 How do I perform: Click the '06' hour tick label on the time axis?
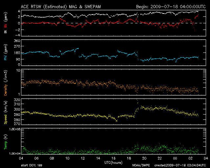coord(36,158)
